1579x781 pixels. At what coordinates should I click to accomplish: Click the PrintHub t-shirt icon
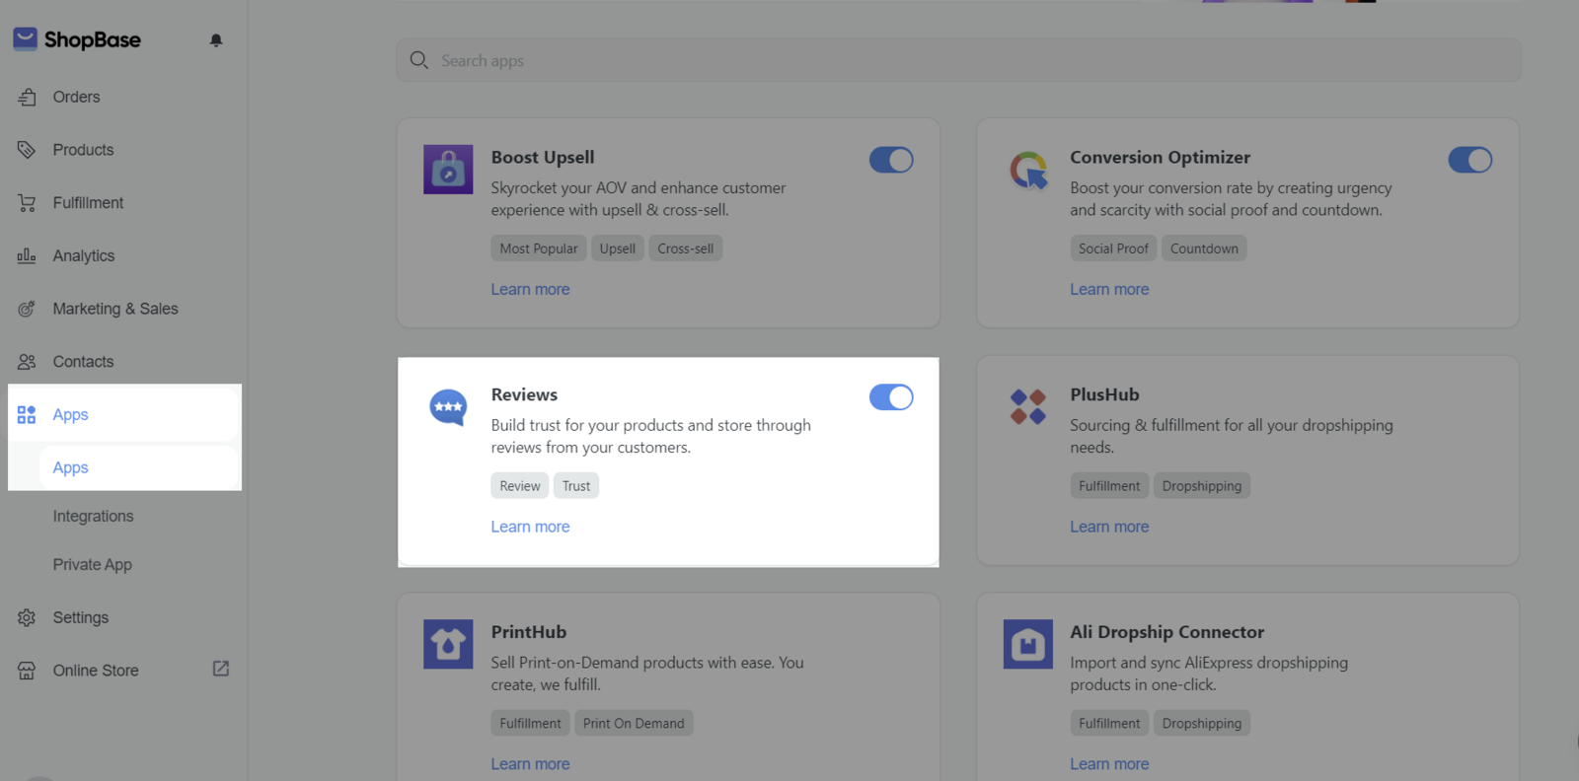click(x=448, y=644)
